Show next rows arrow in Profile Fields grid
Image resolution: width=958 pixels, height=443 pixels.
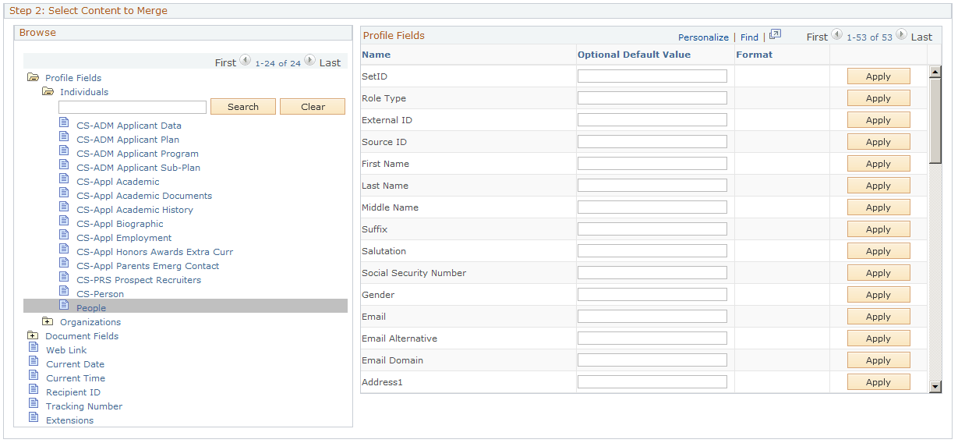pos(901,34)
